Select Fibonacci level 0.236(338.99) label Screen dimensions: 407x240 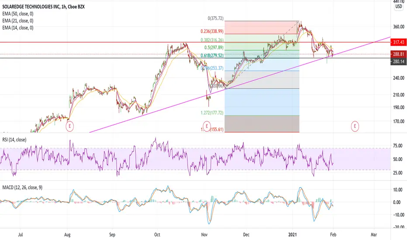pos(212,31)
